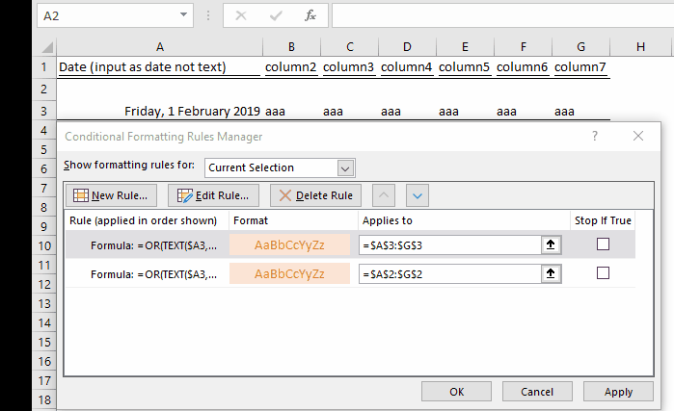Click the move rule up arrow

click(x=383, y=195)
